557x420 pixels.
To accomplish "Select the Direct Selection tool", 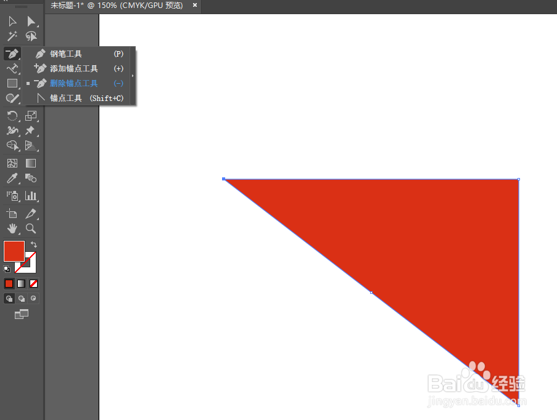I will click(x=31, y=22).
